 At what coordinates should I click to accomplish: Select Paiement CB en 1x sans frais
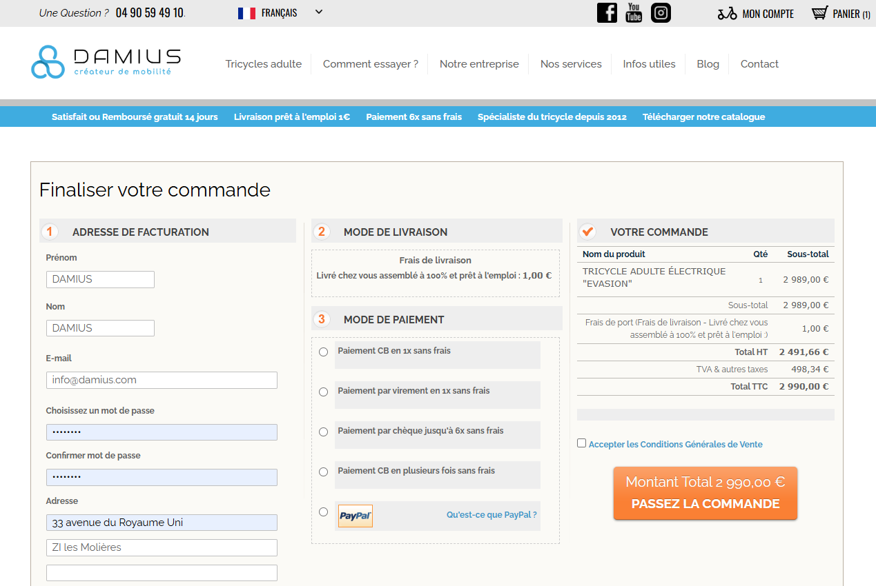tap(323, 352)
